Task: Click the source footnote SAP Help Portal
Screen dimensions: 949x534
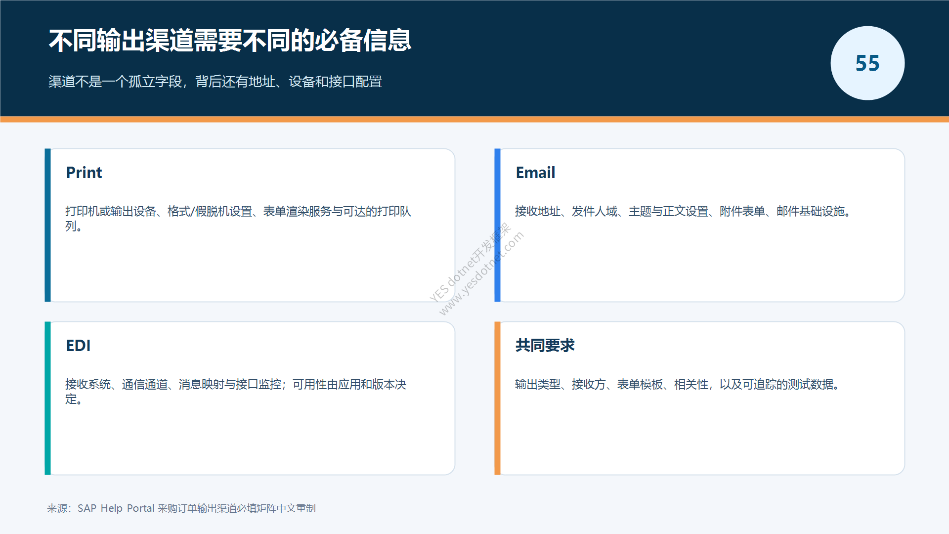Action: 181,508
